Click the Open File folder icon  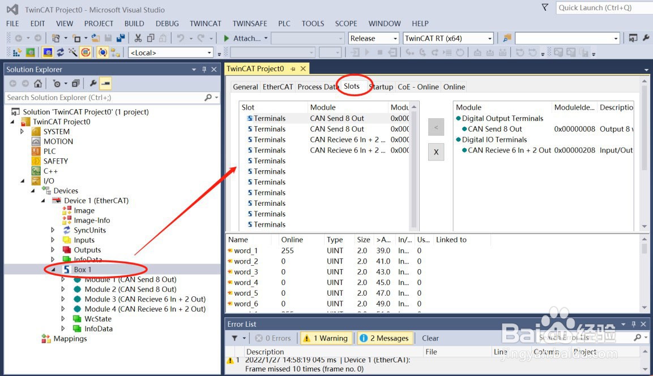click(x=95, y=38)
